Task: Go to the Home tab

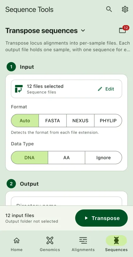Action: pos(16,244)
